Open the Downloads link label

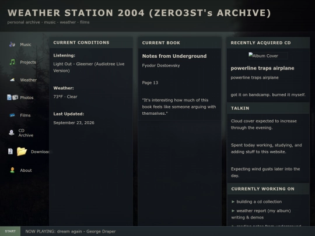click(x=40, y=152)
